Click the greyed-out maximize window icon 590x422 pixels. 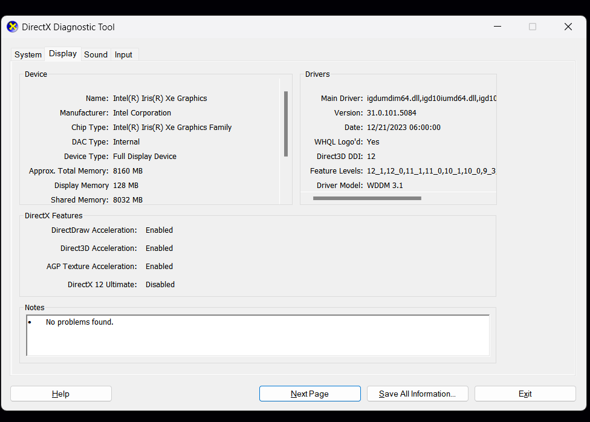click(533, 27)
